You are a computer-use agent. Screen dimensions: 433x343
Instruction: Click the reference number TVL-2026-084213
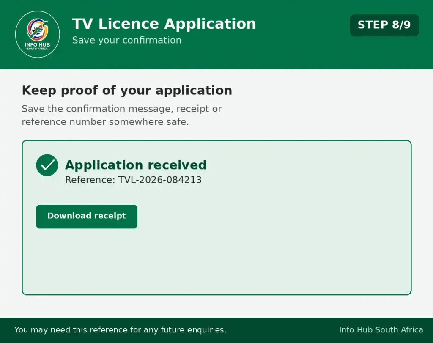click(x=160, y=180)
